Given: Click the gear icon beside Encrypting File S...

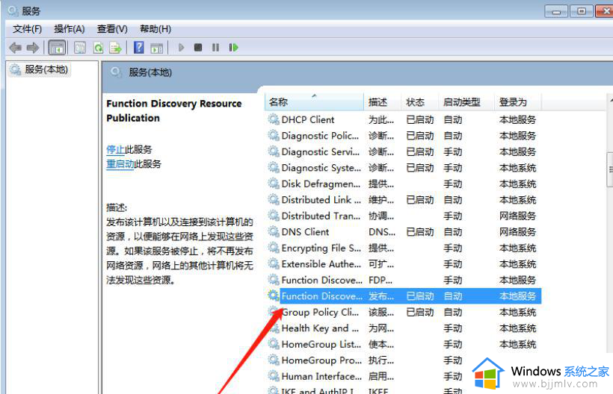Looking at the screenshot, I should point(274,247).
